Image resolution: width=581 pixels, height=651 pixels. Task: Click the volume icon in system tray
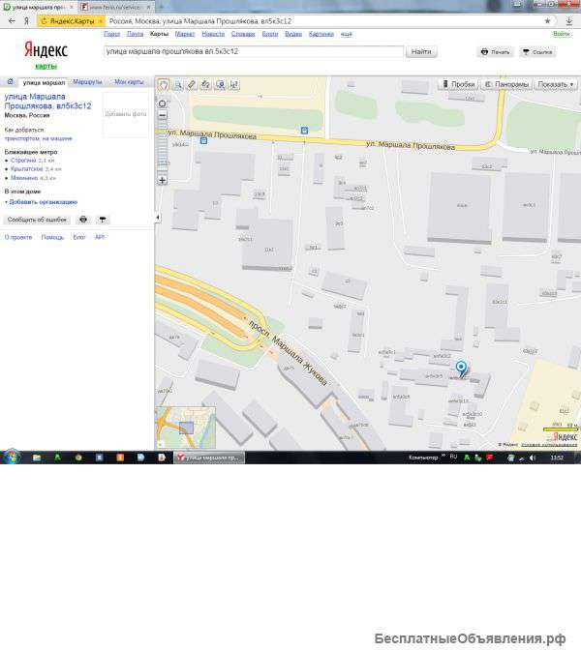coord(533,458)
